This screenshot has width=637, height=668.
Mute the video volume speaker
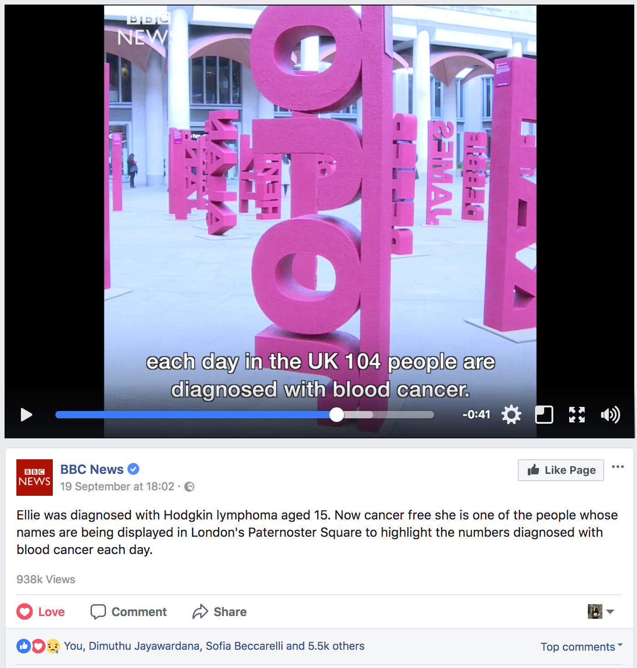click(x=611, y=415)
